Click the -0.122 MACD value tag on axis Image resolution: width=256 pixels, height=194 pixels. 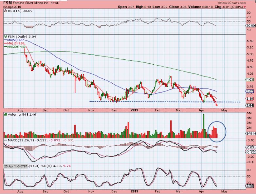coord(250,152)
